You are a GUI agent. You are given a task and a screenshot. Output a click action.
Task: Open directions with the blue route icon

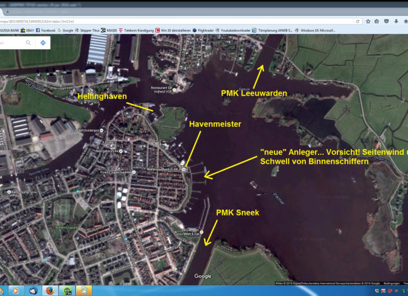click(42, 43)
